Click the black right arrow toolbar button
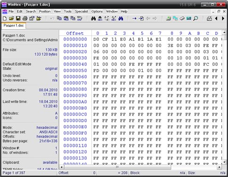The width and height of the screenshot is (228, 177). [x=223, y=18]
